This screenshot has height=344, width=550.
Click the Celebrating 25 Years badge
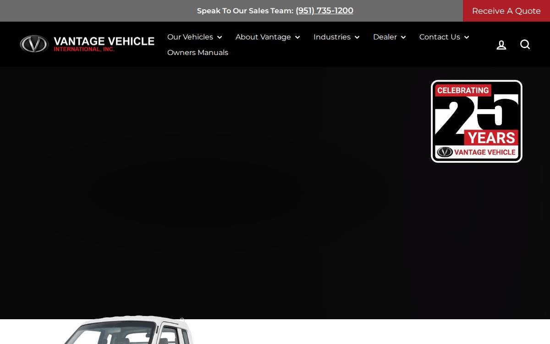[477, 122]
